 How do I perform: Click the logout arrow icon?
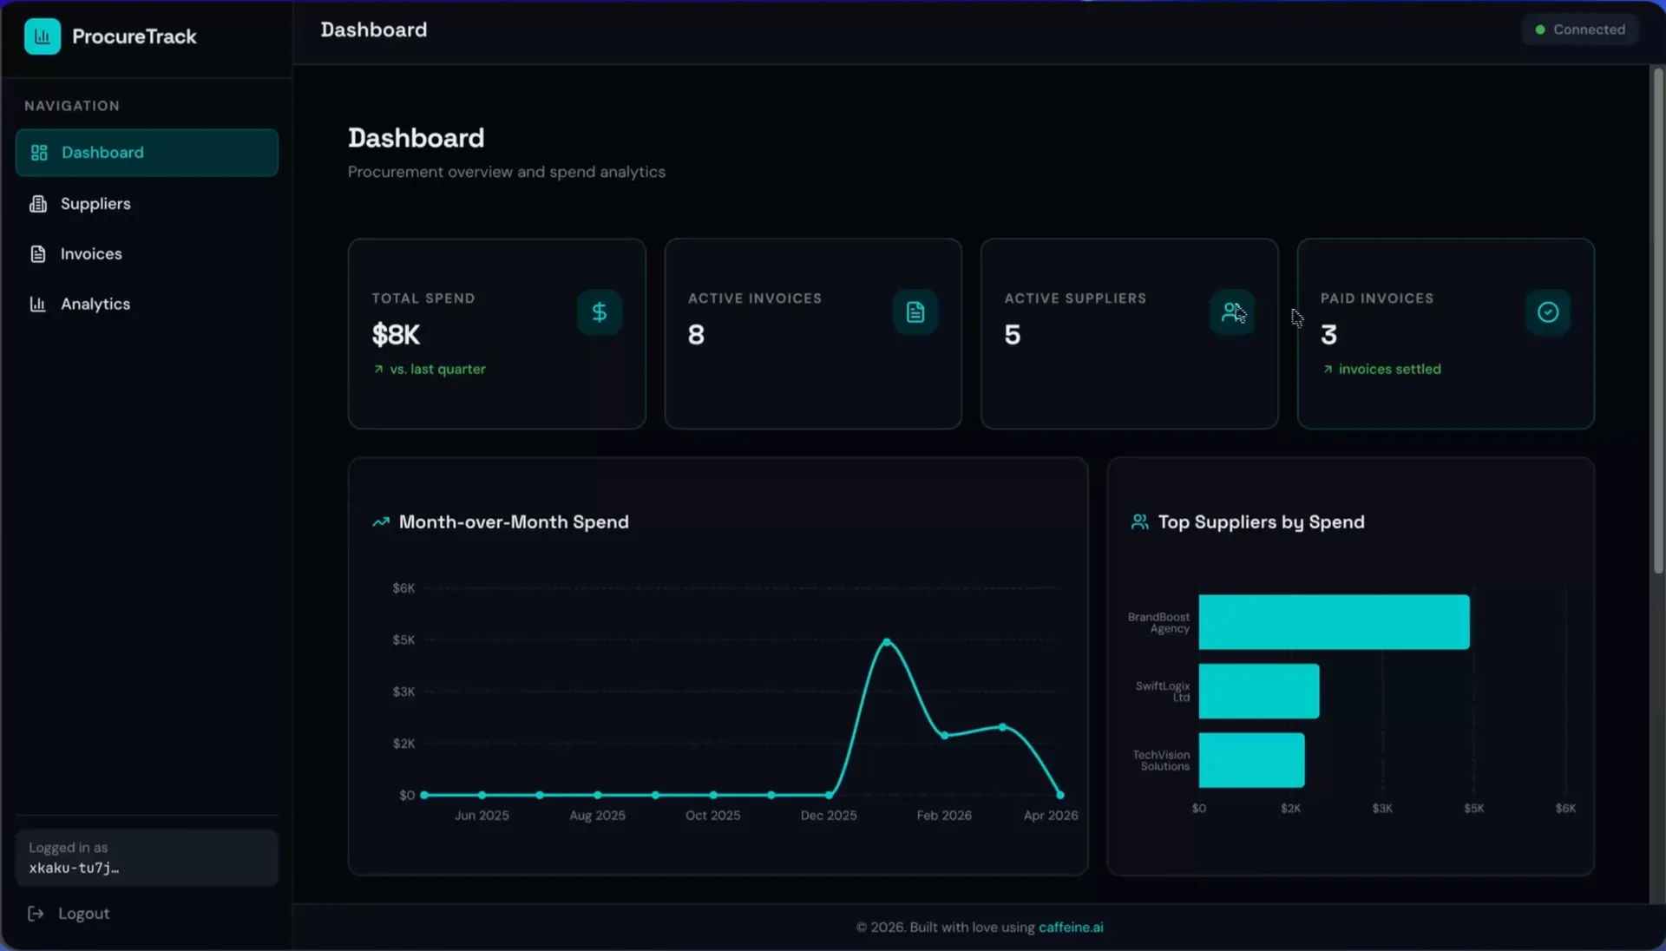coord(36,914)
